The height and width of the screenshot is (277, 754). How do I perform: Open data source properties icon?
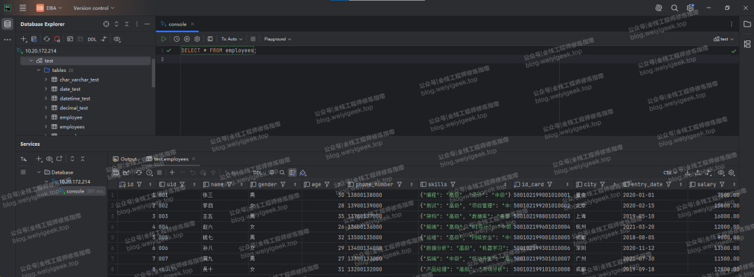[34, 39]
